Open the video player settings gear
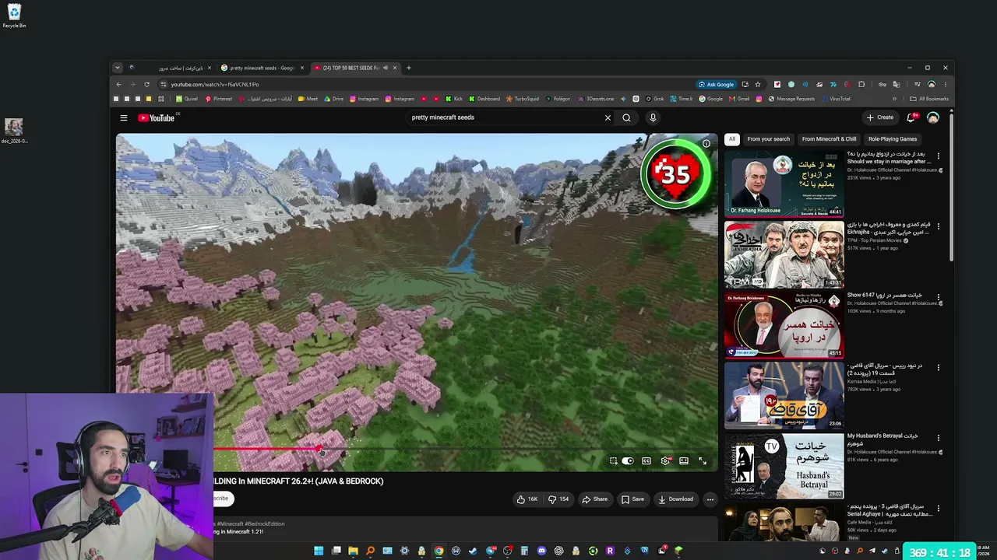997x560 pixels. click(x=665, y=461)
